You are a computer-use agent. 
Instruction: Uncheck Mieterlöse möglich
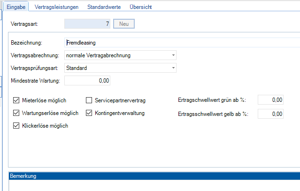[x=16, y=100]
